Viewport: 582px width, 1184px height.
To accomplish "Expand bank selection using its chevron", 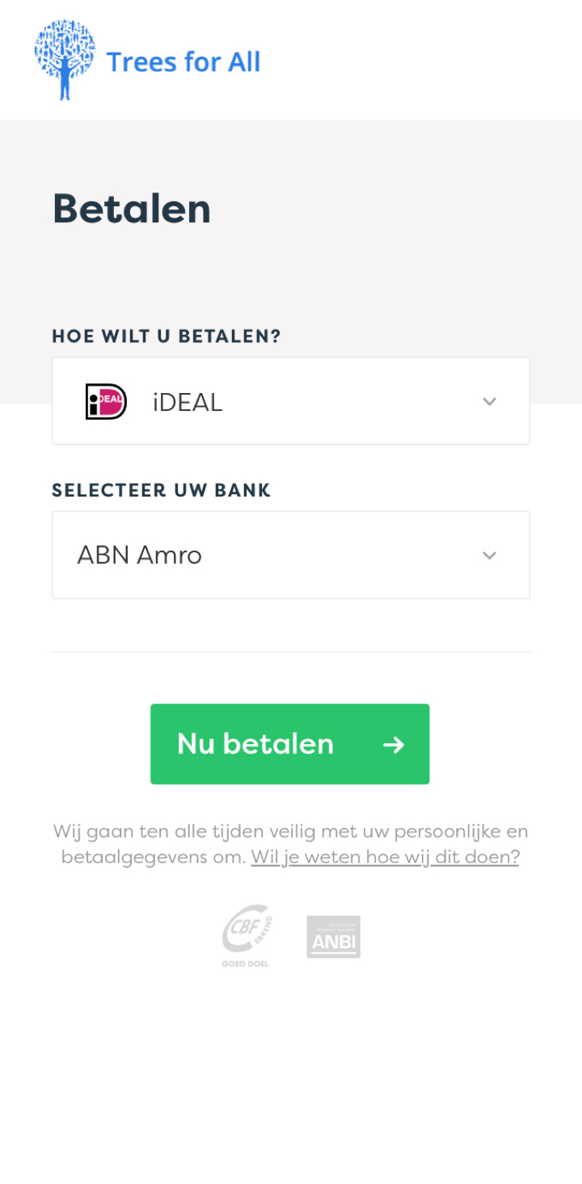I will (489, 555).
